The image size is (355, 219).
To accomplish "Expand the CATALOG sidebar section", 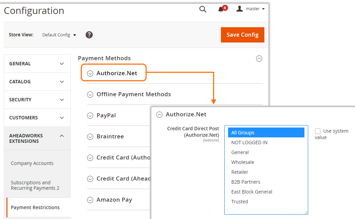I will click(37, 82).
